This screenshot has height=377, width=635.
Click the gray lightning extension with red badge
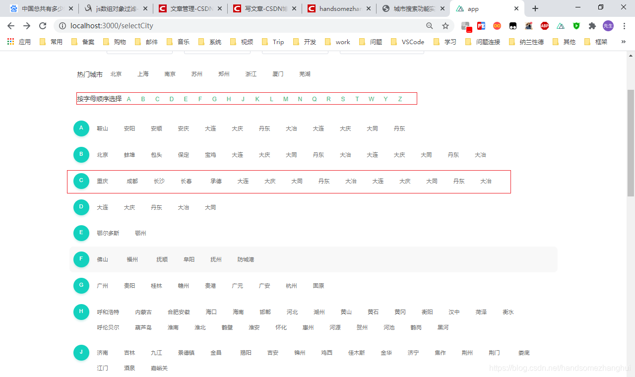click(x=465, y=26)
